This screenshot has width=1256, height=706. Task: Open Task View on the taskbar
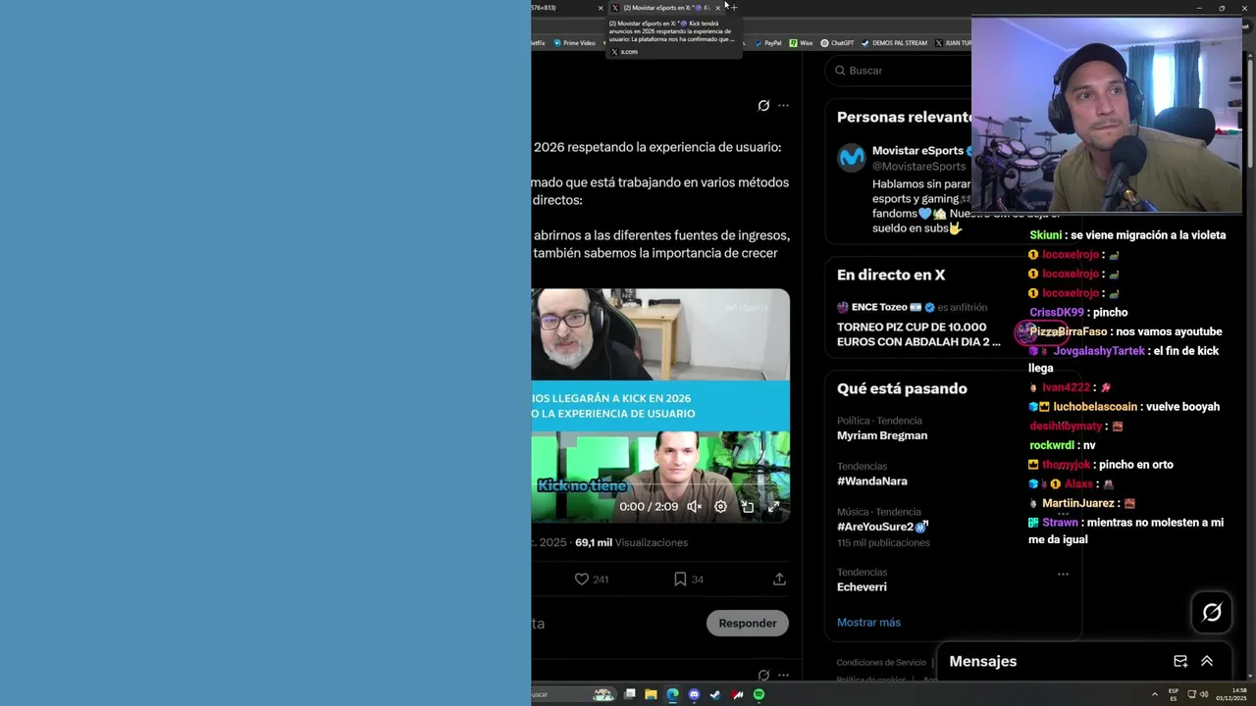(x=630, y=694)
